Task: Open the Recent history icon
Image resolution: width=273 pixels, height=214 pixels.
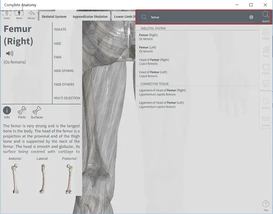Action: [31, 15]
